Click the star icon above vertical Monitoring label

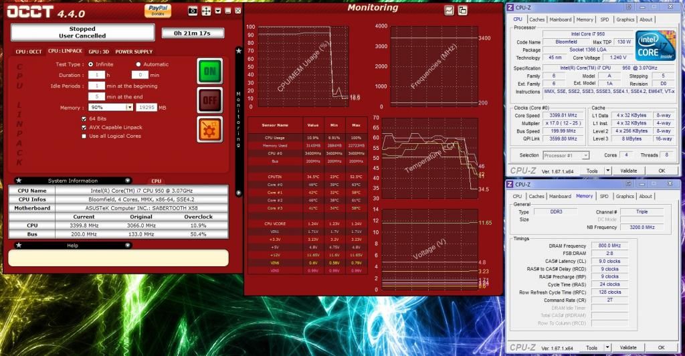tap(239, 51)
